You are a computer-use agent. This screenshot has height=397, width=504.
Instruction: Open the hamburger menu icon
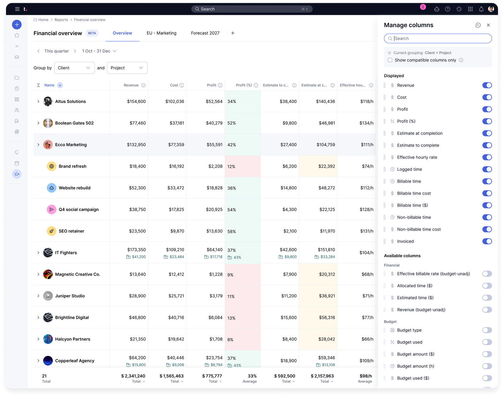click(x=17, y=9)
